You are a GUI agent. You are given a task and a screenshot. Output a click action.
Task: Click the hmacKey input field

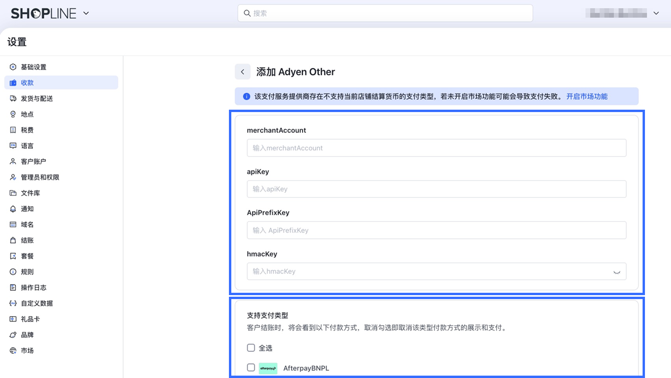click(x=437, y=271)
